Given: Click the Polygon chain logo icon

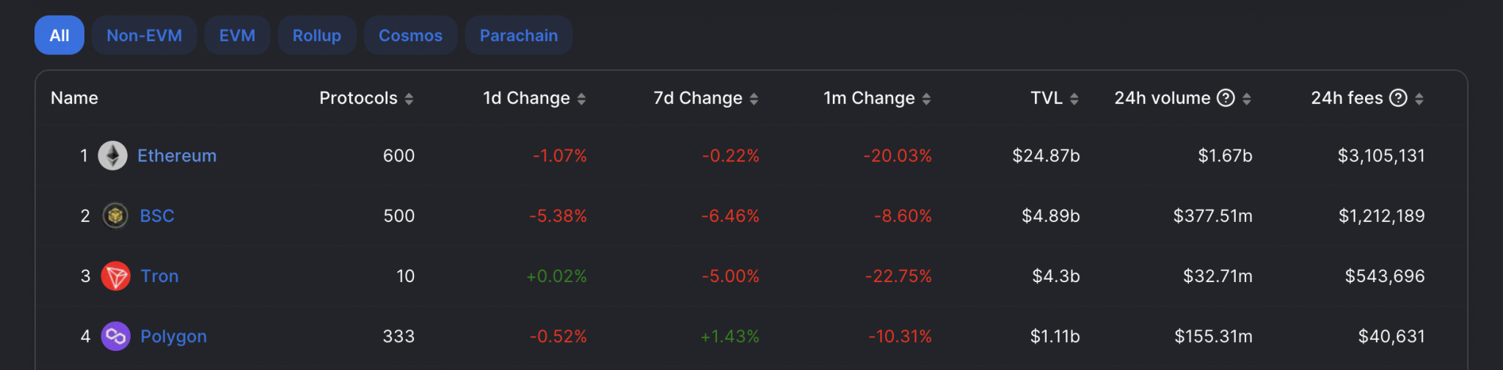Looking at the screenshot, I should (x=115, y=336).
